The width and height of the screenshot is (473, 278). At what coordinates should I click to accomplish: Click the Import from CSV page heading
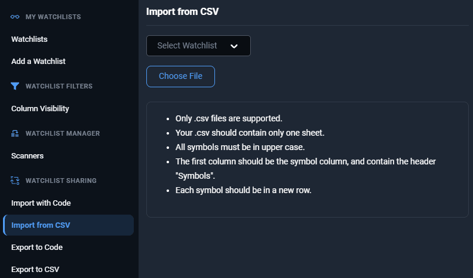[x=183, y=12]
